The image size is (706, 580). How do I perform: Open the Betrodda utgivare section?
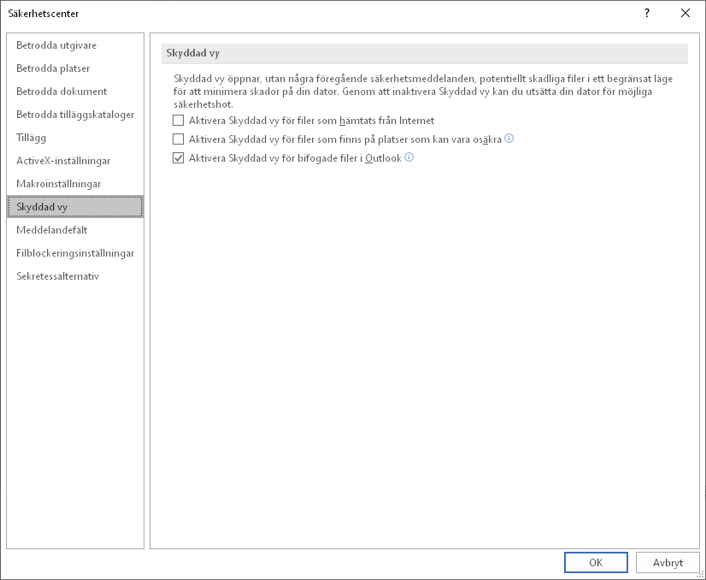pyautogui.click(x=56, y=45)
